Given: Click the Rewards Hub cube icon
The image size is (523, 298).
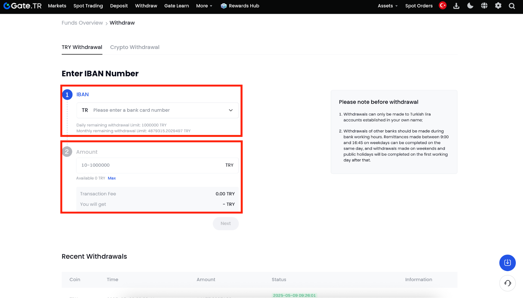Looking at the screenshot, I should [223, 6].
